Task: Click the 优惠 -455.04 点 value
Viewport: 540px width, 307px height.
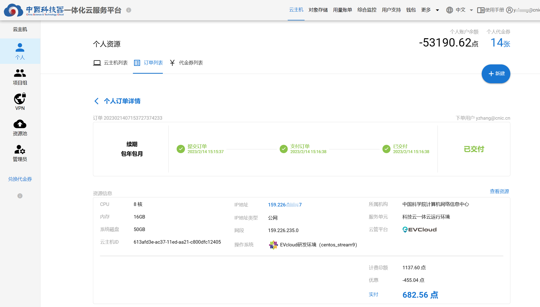Action: tap(413, 280)
